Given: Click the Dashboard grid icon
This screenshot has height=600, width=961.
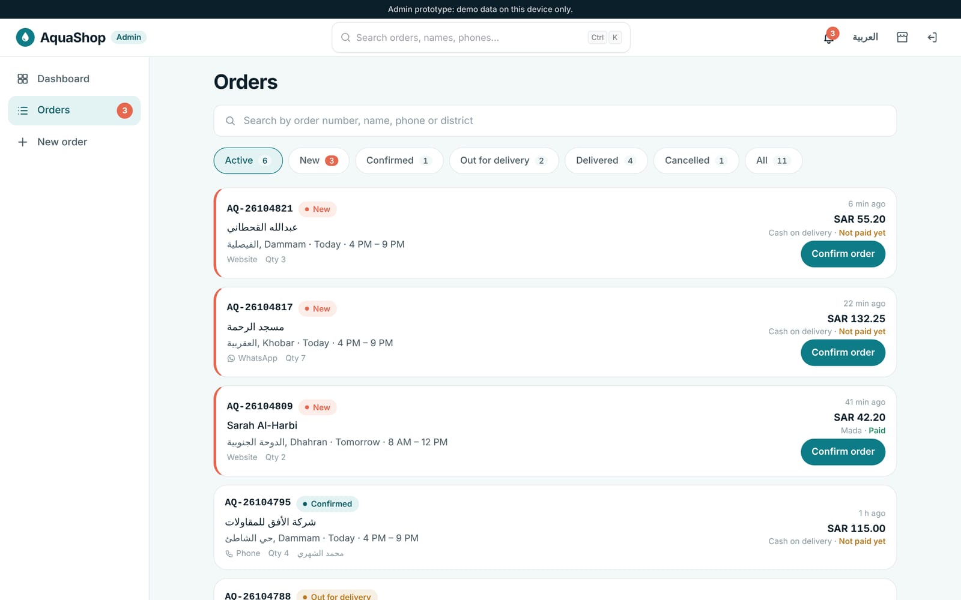Looking at the screenshot, I should pos(23,79).
